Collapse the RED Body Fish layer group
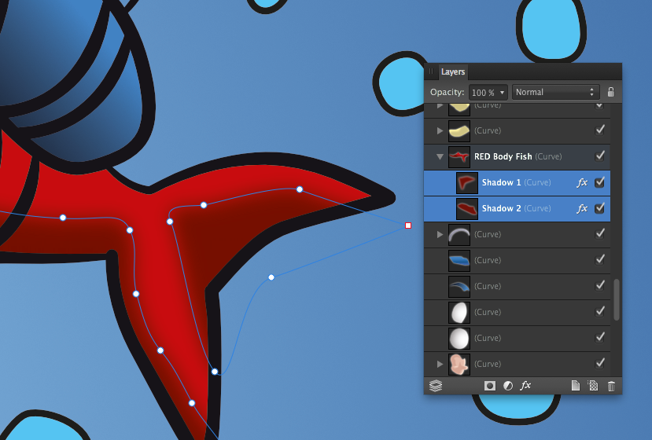The width and height of the screenshot is (652, 440). [440, 157]
